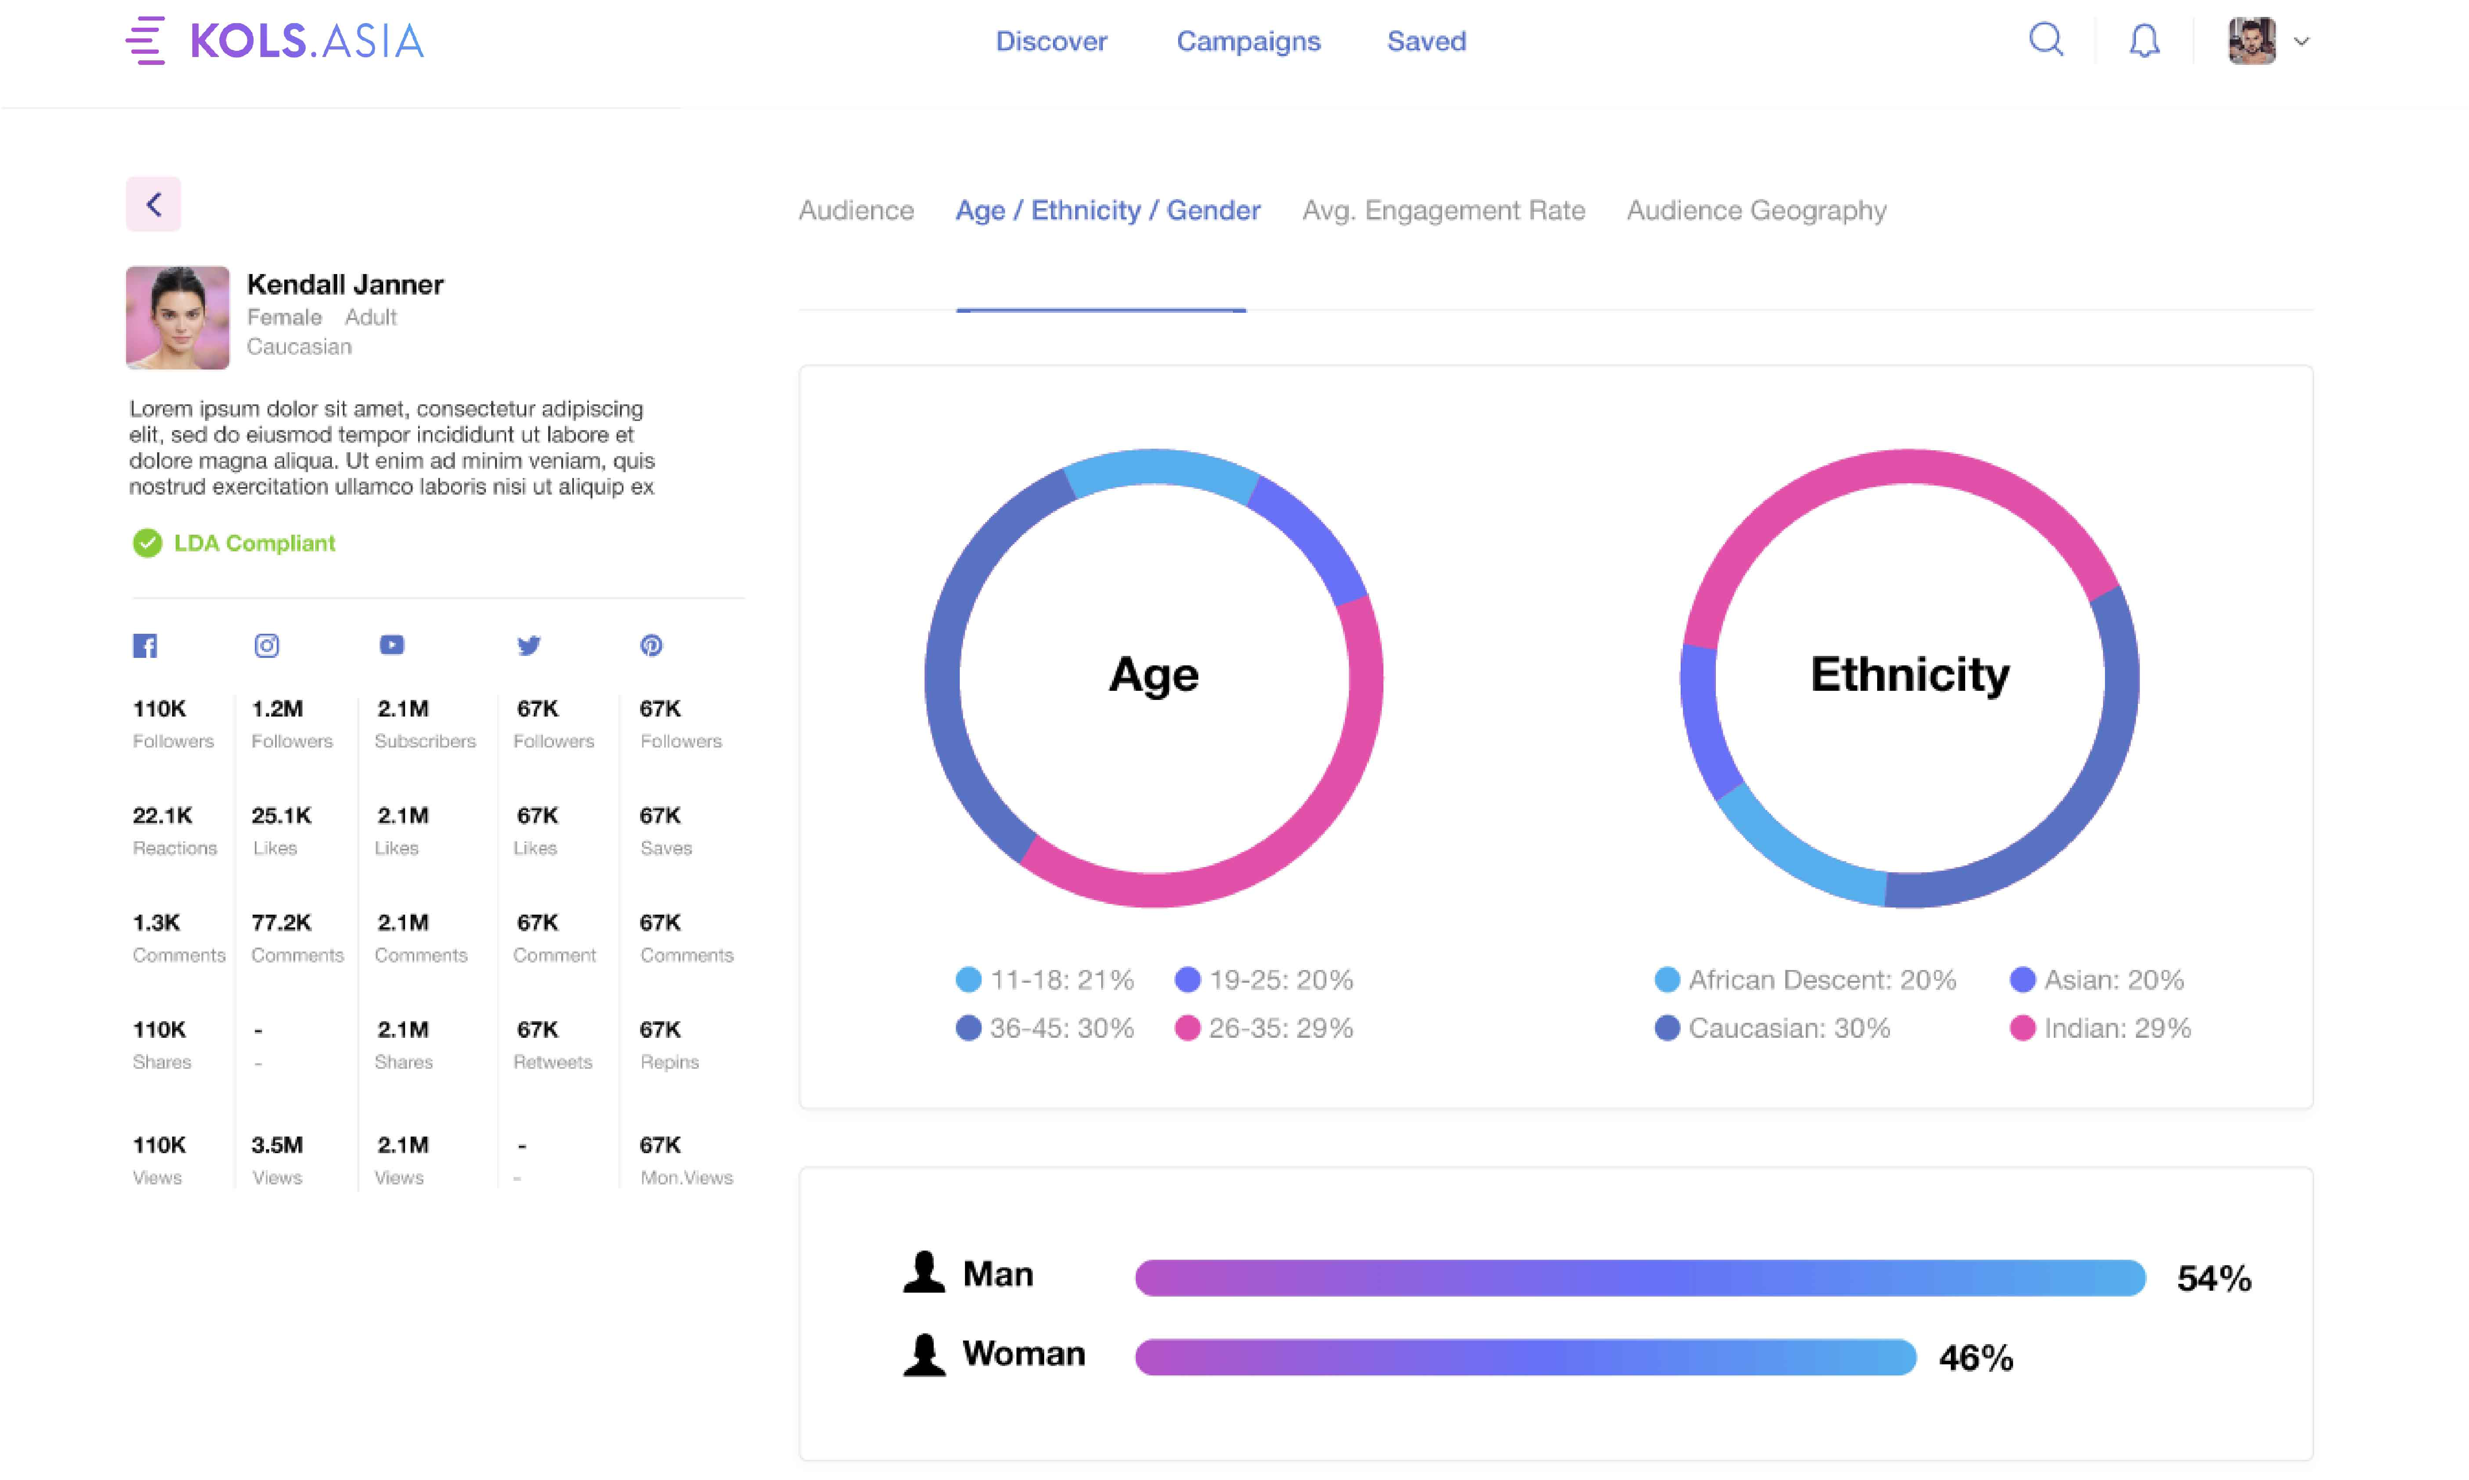Click Kendall Janner's profile photo

pos(178,317)
